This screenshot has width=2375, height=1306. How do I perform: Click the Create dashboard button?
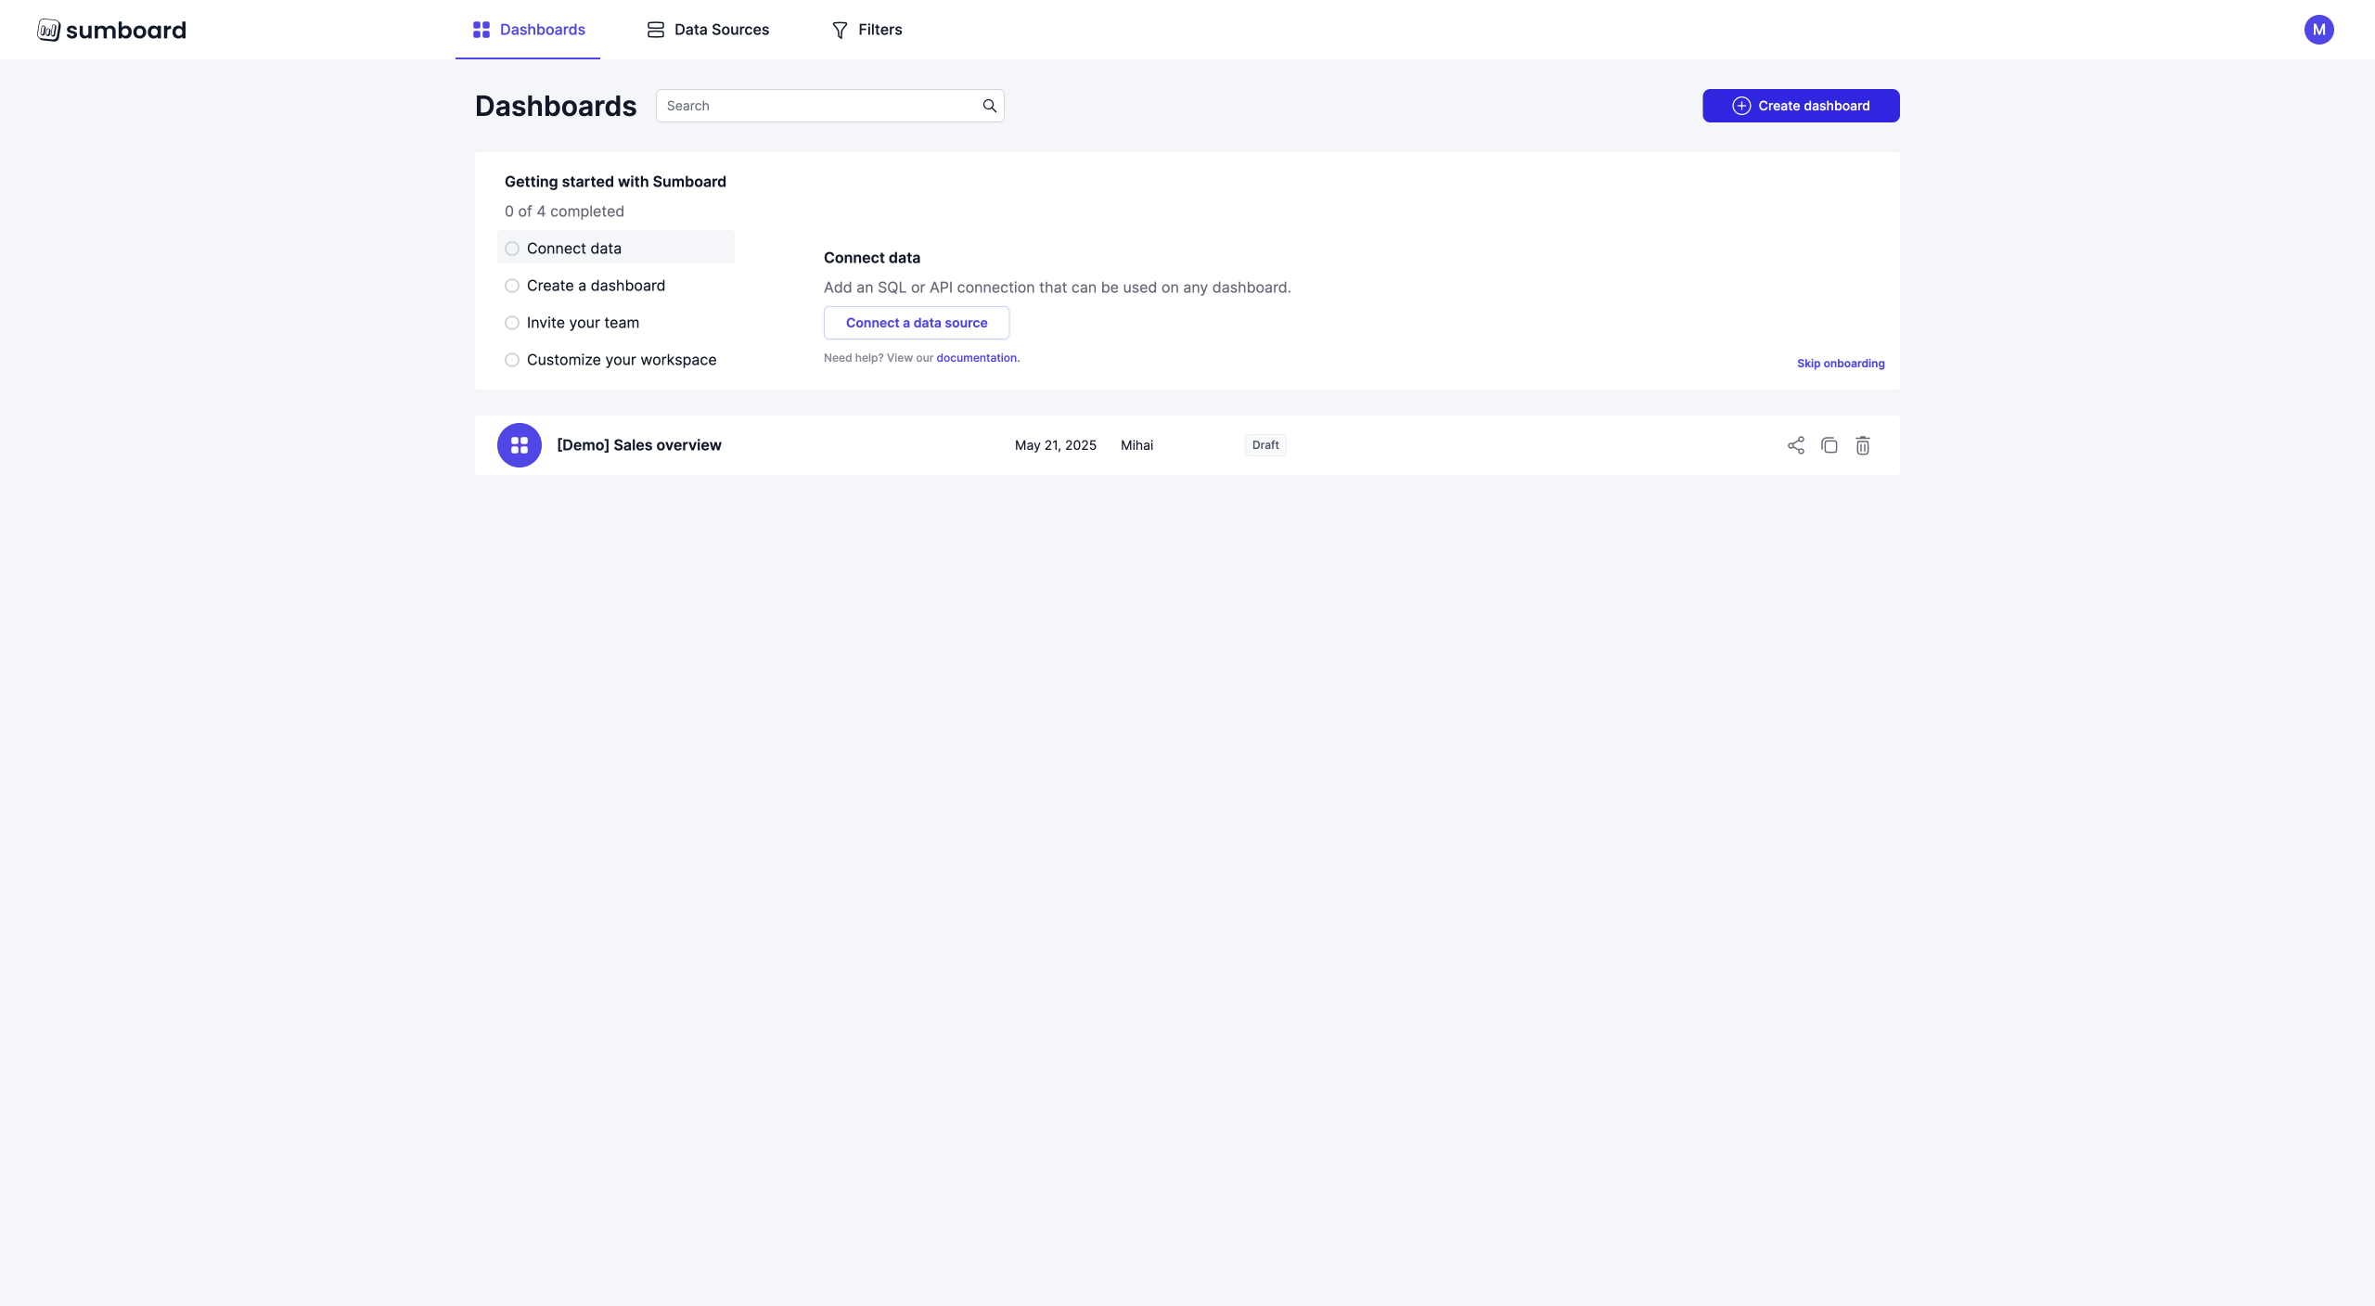coord(1801,106)
